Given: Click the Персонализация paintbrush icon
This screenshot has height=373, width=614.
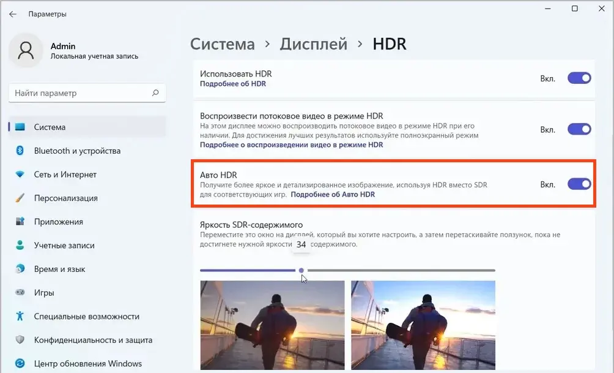Looking at the screenshot, I should [20, 198].
